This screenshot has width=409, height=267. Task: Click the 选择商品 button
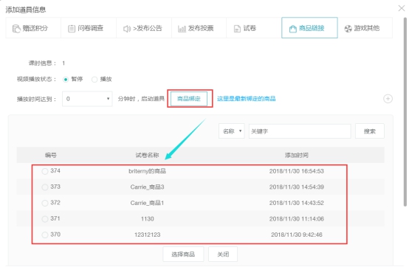coord(183,254)
